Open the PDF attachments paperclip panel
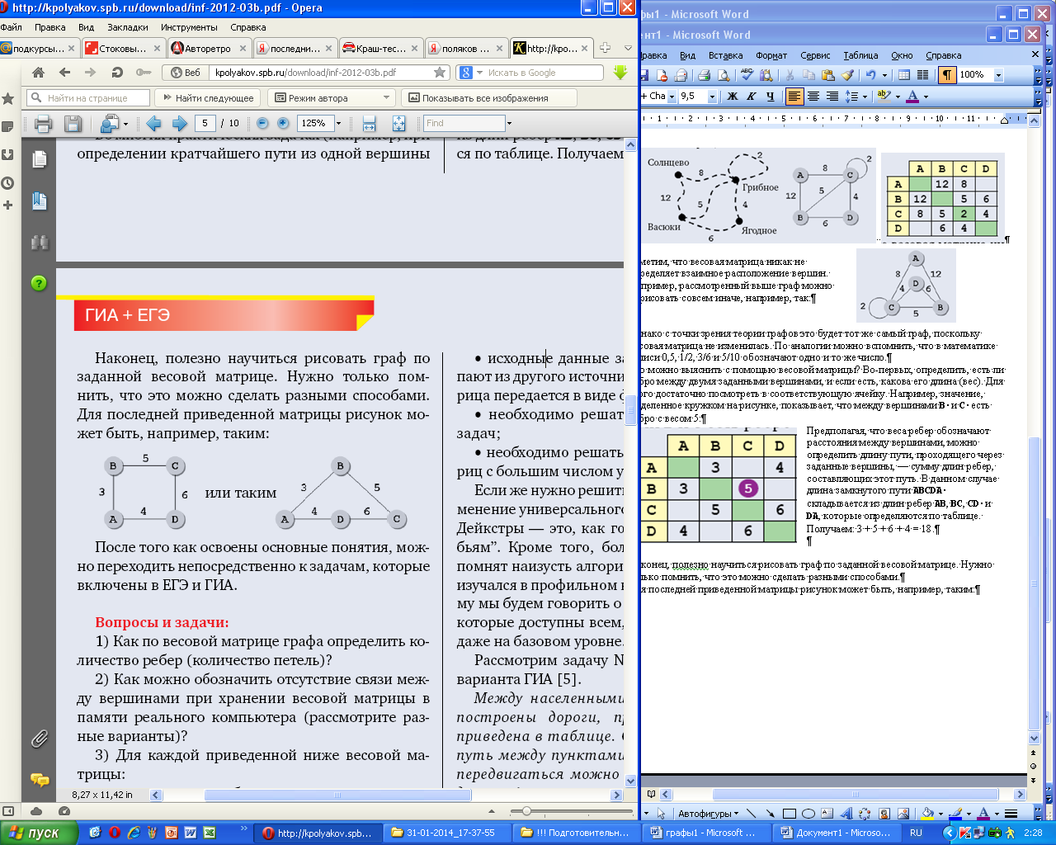The width and height of the screenshot is (1056, 845). click(x=39, y=739)
